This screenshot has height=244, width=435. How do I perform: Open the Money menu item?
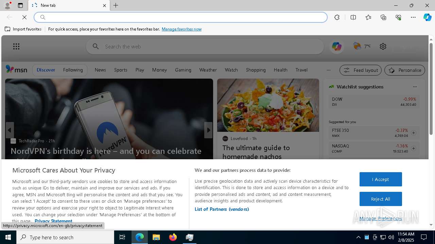159,70
